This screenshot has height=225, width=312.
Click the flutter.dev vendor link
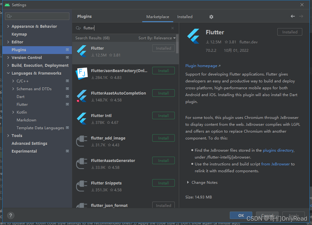coord(248,42)
